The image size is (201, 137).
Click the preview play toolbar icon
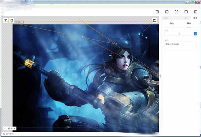[x=186, y=12]
